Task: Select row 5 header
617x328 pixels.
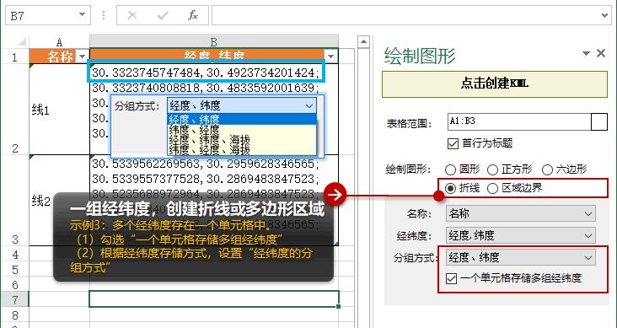Action: [15, 269]
